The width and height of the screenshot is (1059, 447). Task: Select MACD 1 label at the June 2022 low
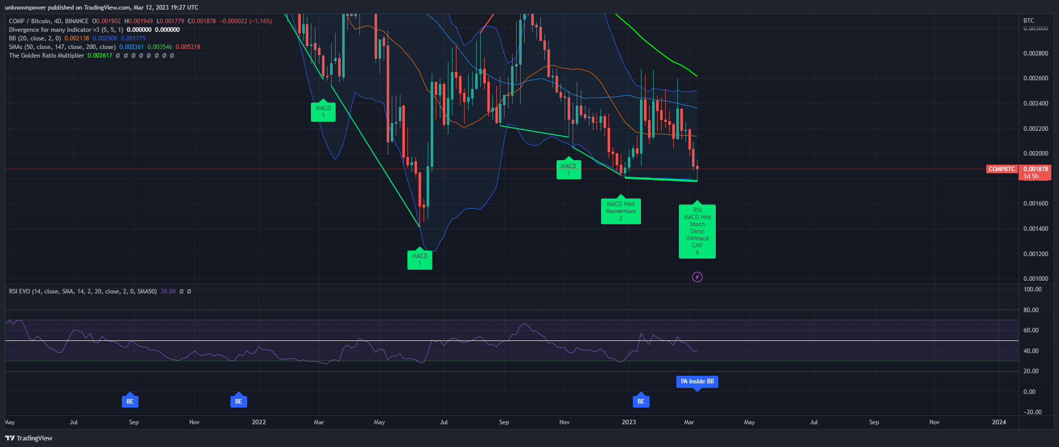click(x=420, y=259)
